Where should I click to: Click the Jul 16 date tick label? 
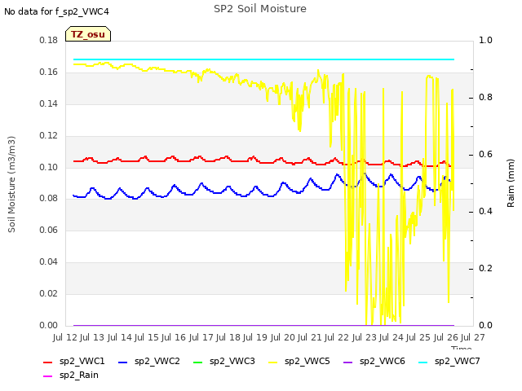(174, 337)
